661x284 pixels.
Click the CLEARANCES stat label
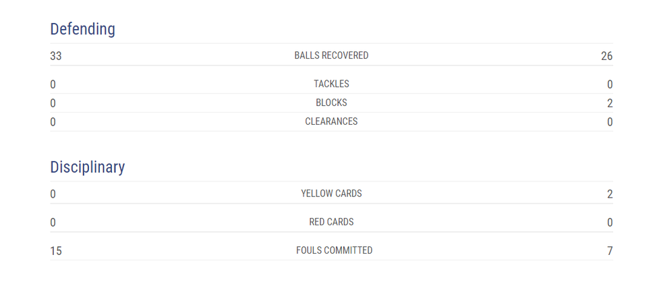pyautogui.click(x=331, y=122)
